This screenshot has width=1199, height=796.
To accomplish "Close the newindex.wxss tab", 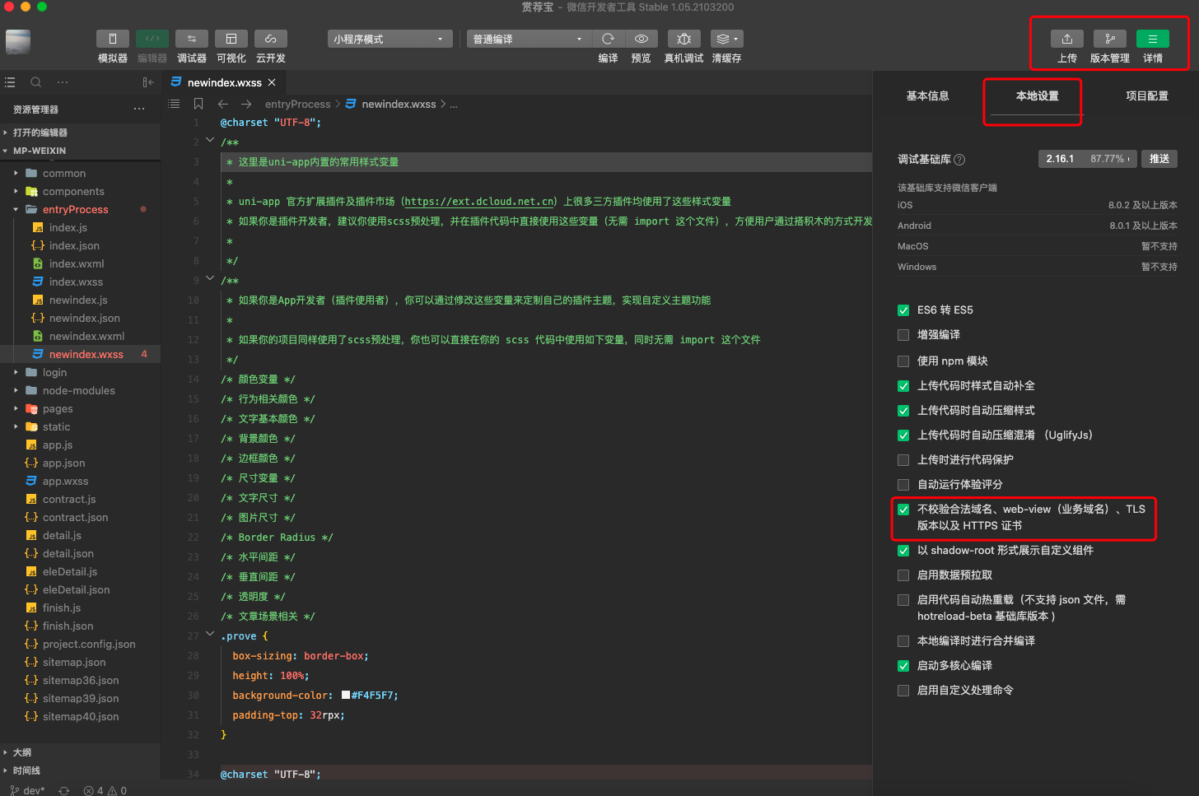I will [272, 82].
